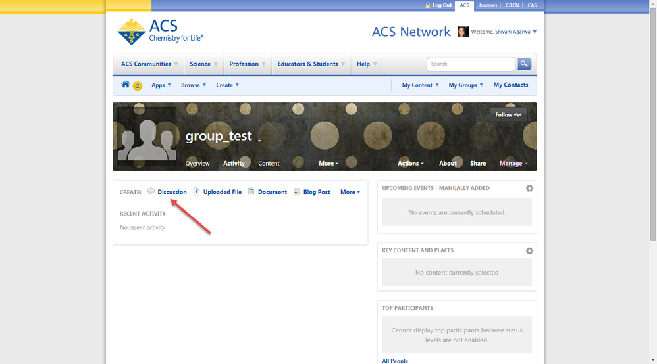Switch to the Content tab
Image resolution: width=657 pixels, height=364 pixels.
(x=269, y=163)
